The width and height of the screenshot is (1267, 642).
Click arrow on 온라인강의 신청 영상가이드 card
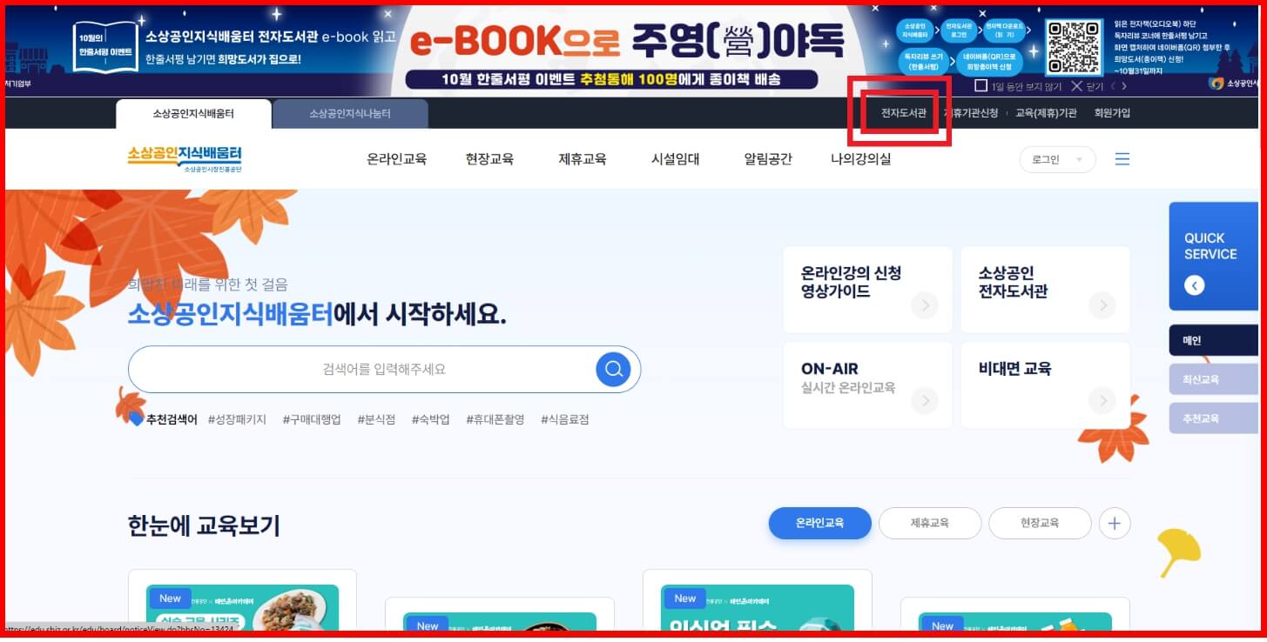coord(924,305)
